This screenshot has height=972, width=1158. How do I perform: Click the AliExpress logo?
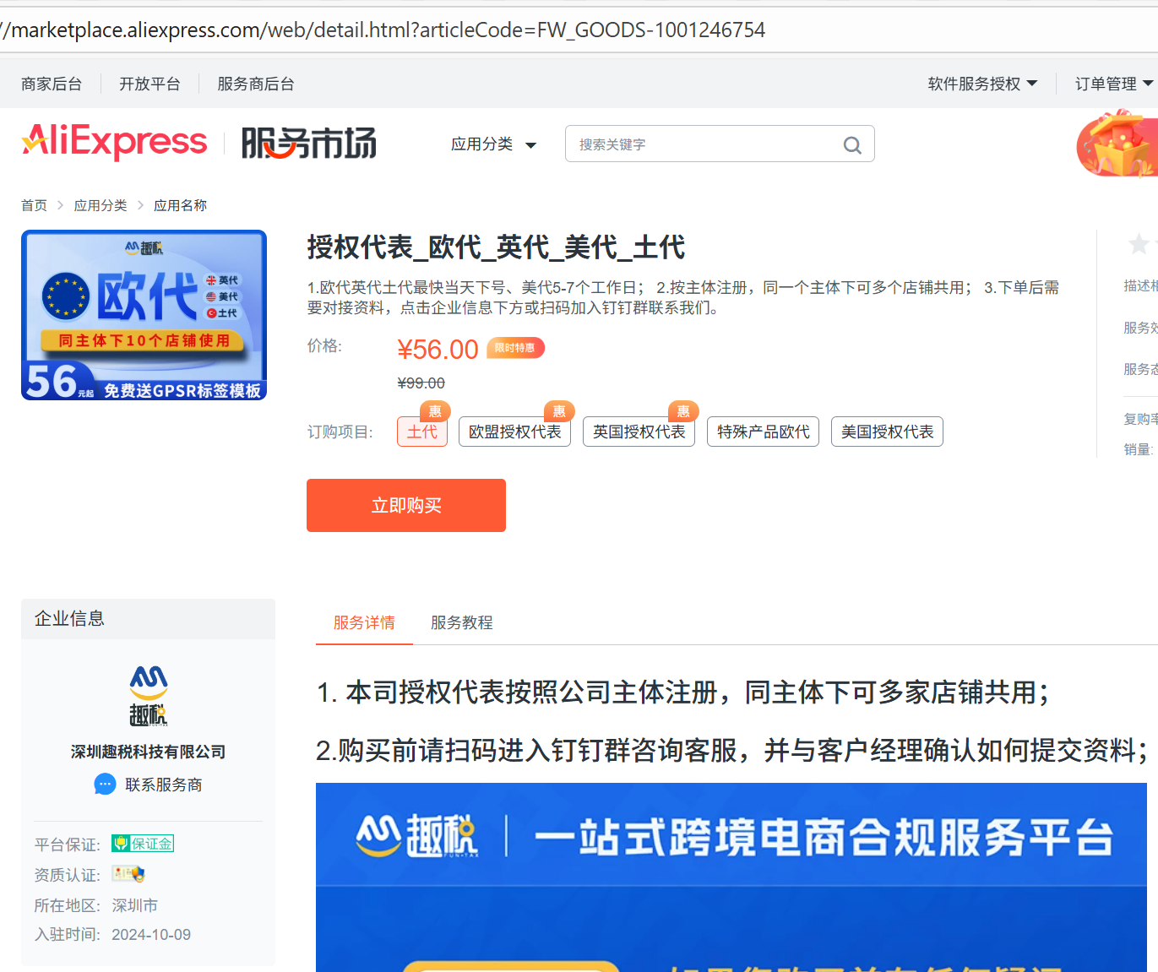point(114,142)
